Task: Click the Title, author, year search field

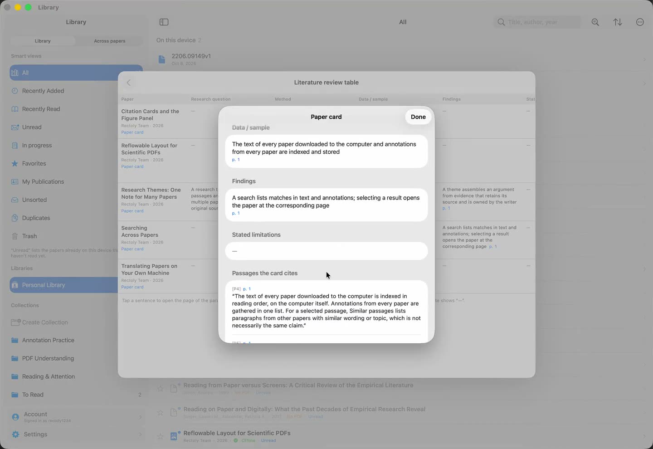Action: (537, 22)
